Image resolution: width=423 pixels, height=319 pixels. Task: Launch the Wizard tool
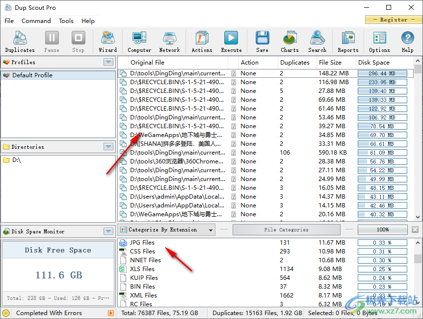coord(107,42)
